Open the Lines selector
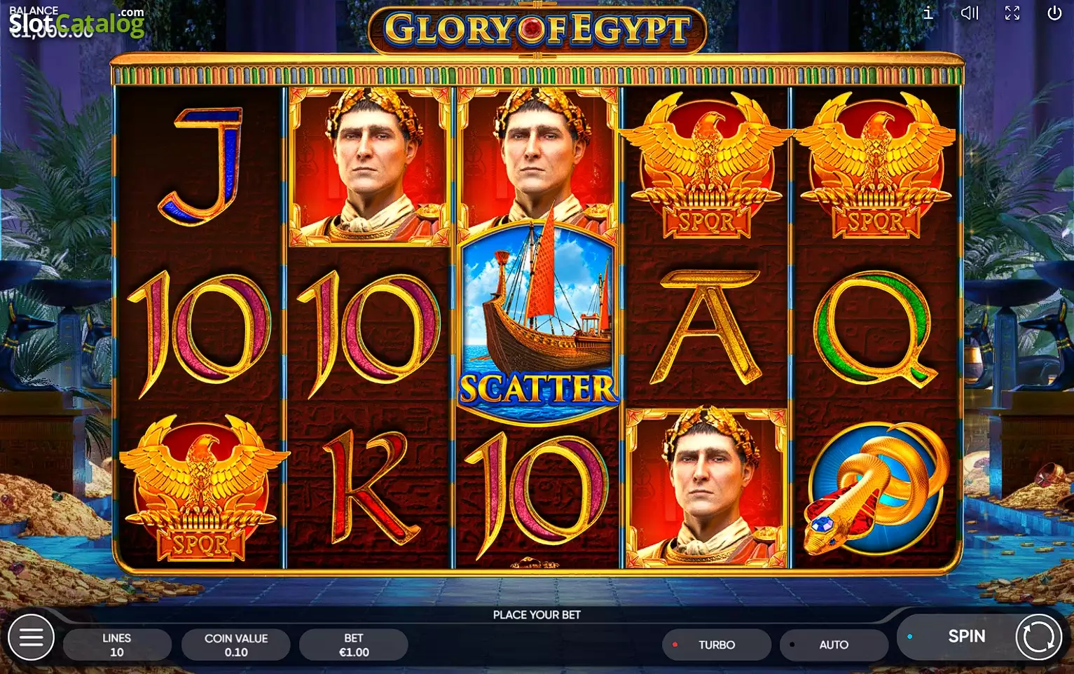This screenshot has height=674, width=1074. click(x=117, y=645)
